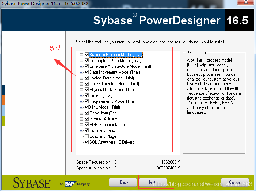Click the Next button
The width and height of the screenshot is (256, 191).
point(153,182)
